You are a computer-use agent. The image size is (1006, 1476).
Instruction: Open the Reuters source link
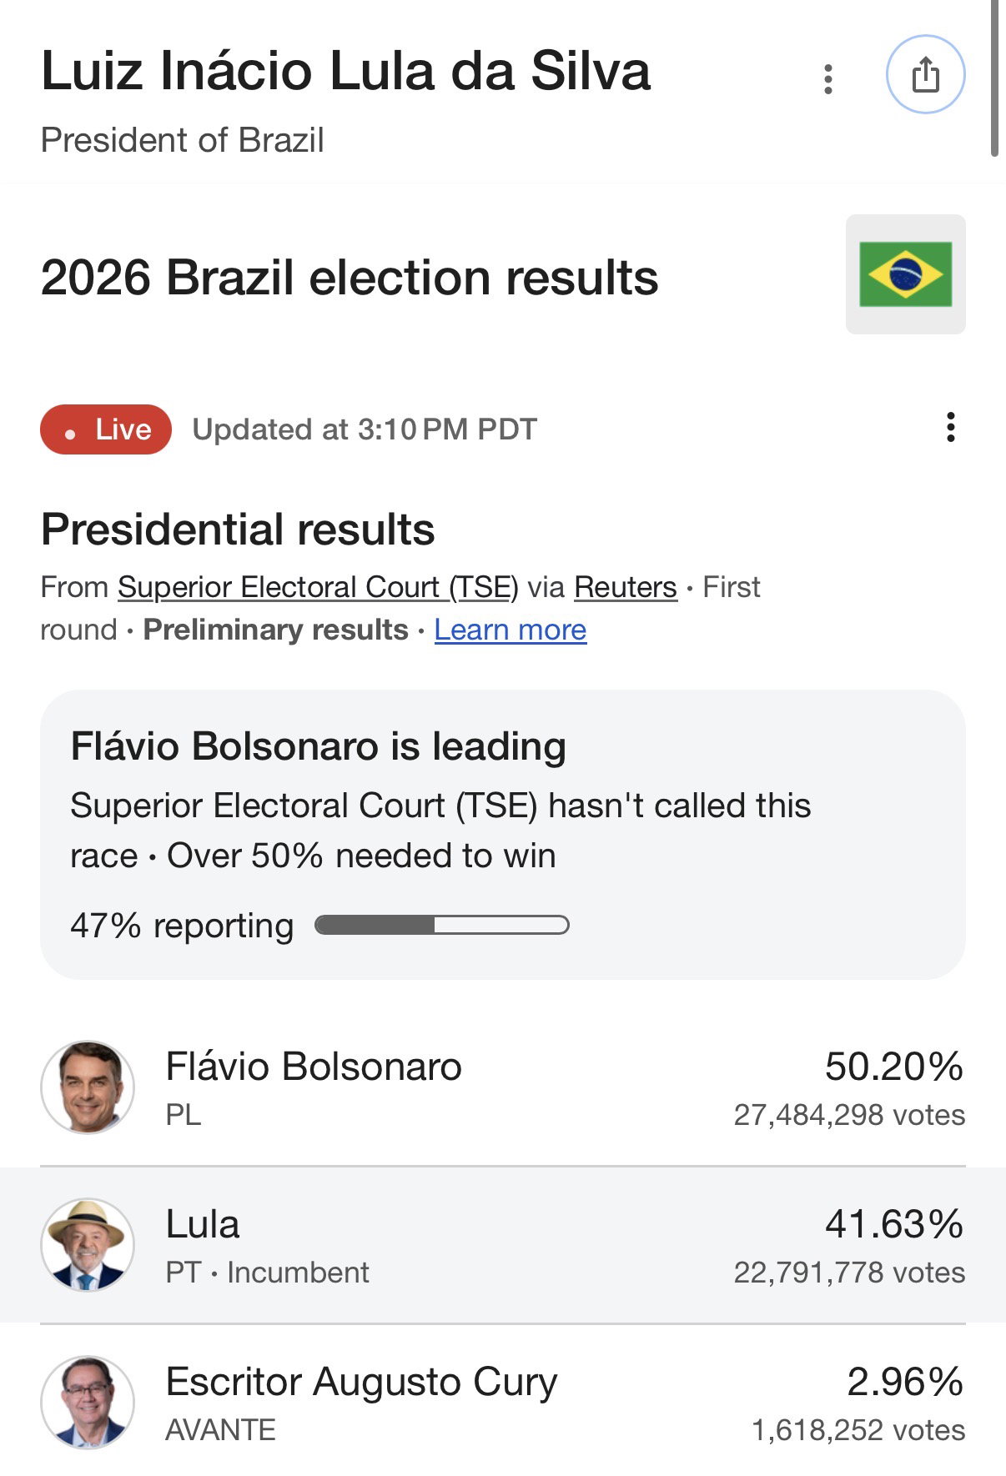coord(626,587)
